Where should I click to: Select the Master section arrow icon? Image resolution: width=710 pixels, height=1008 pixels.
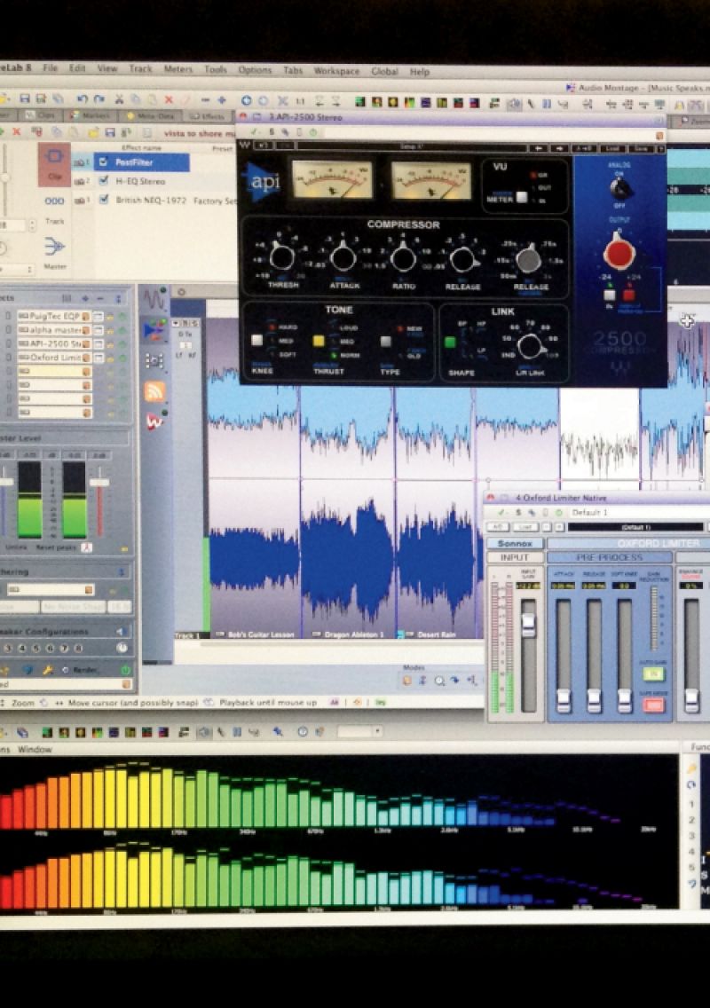(54, 246)
